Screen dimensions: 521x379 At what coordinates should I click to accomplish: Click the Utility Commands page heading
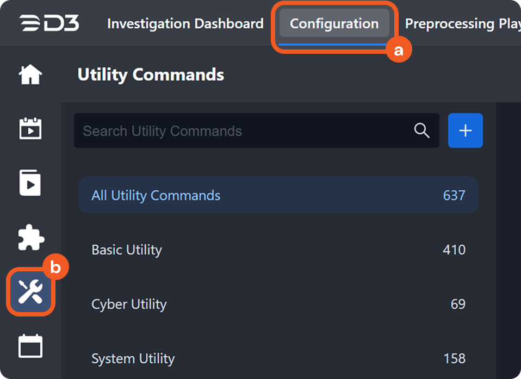point(151,74)
